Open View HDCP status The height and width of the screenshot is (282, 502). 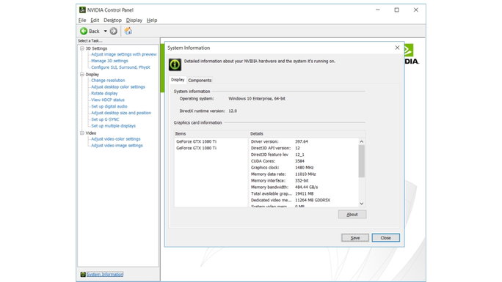click(x=108, y=100)
